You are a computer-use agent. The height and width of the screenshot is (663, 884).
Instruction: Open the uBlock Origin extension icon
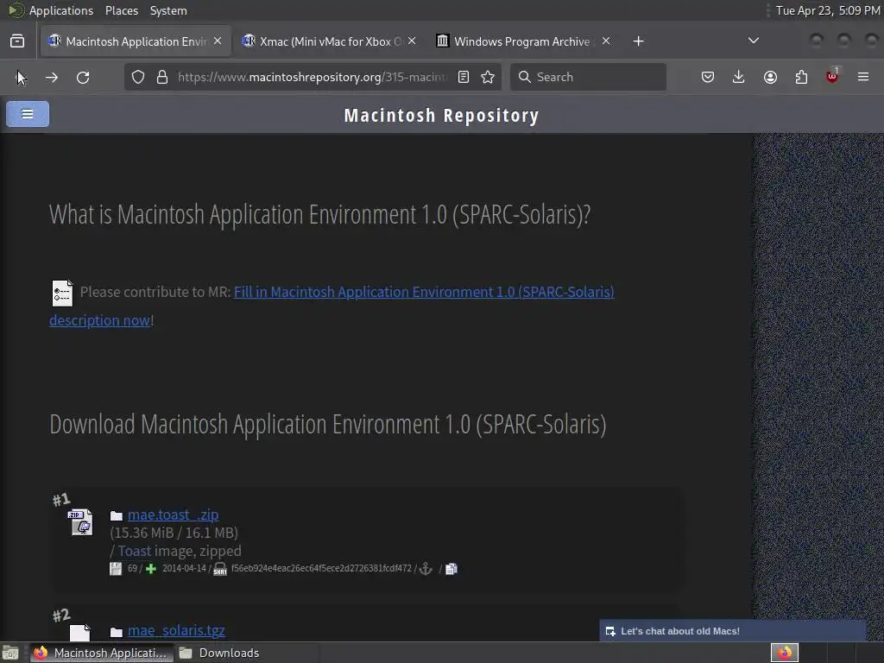tap(832, 76)
